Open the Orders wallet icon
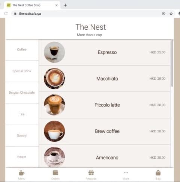This screenshot has width=180, height=182. [55, 173]
